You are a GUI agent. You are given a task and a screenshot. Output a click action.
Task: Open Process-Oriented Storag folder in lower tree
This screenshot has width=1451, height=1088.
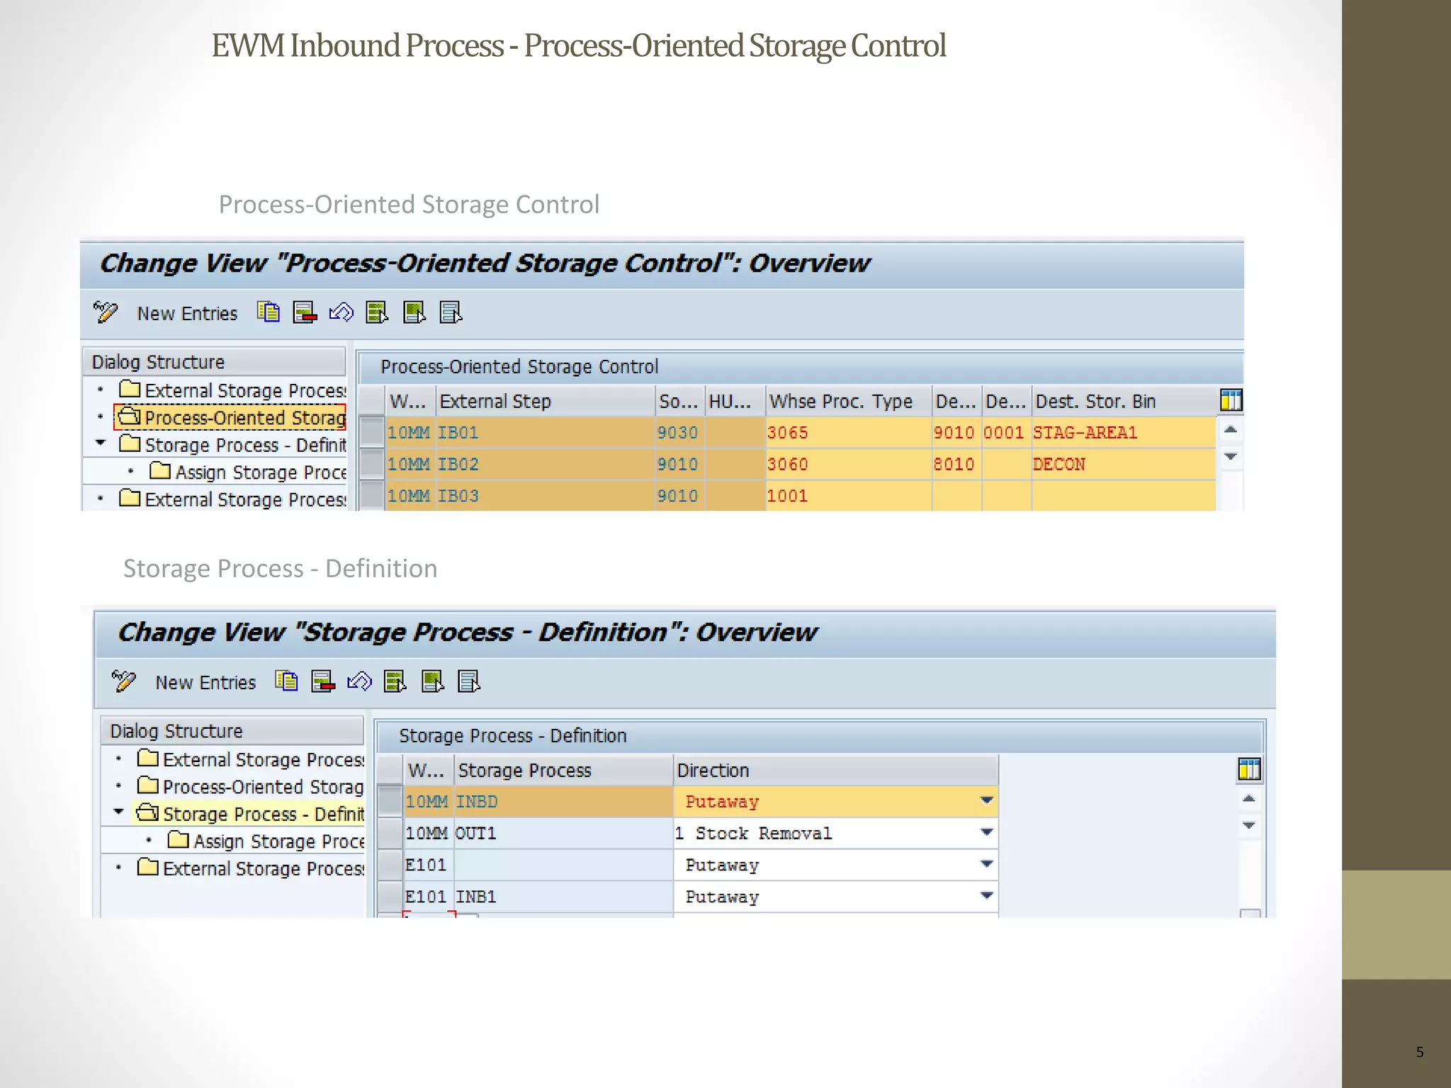point(250,786)
